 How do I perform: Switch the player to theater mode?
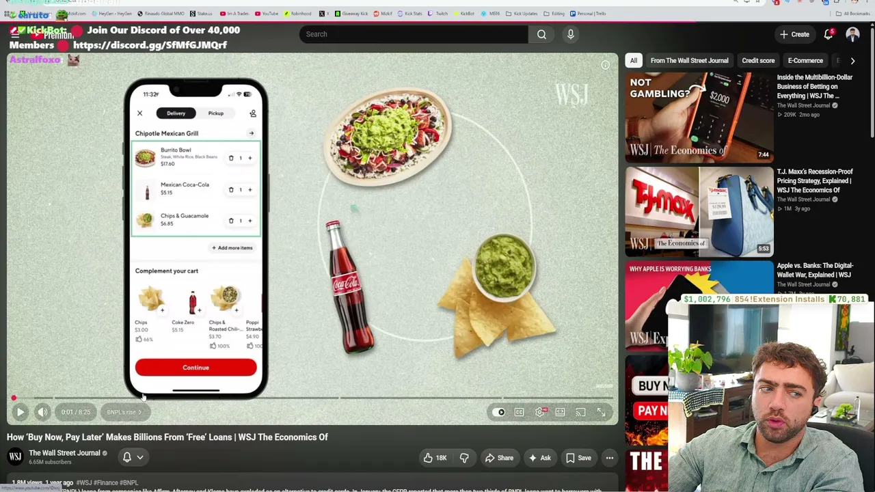[560, 412]
